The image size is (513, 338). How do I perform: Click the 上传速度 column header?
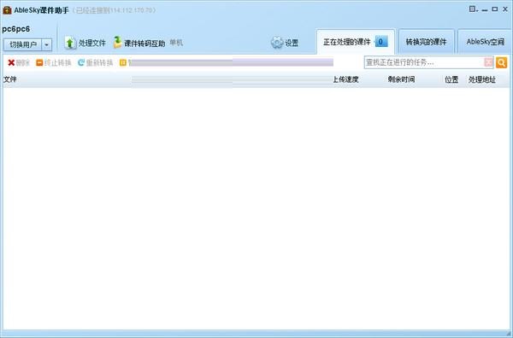[345, 79]
